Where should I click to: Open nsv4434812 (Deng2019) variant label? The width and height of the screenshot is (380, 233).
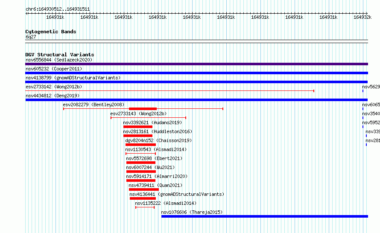pyautogui.click(x=53, y=96)
